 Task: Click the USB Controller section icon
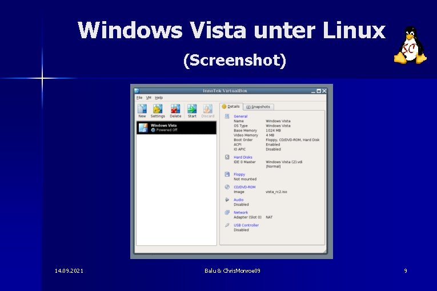pyautogui.click(x=227, y=225)
